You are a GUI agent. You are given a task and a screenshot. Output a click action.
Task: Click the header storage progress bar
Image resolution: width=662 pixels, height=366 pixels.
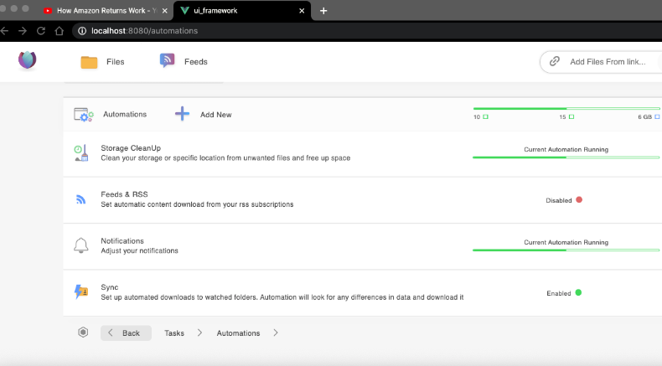pyautogui.click(x=566, y=109)
